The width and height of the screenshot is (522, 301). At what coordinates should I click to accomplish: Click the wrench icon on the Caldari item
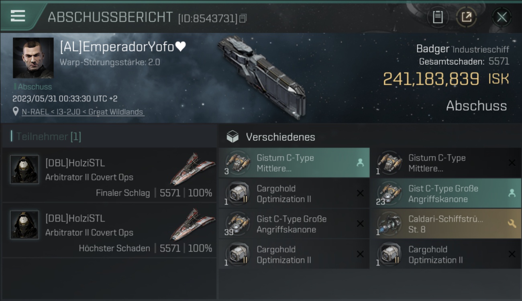click(512, 224)
